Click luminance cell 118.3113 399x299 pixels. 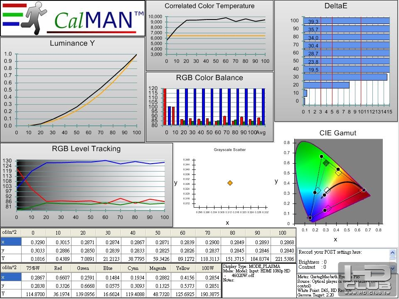click(x=208, y=259)
